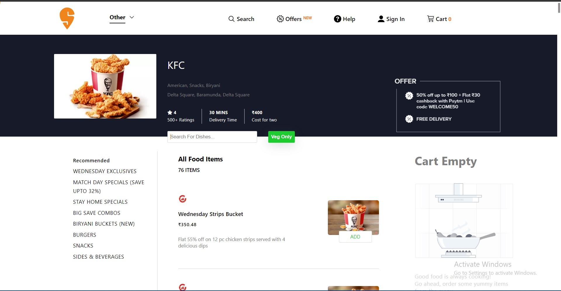561x291 pixels.
Task: Click the 30 MINS delivery time text
Action: (x=218, y=112)
